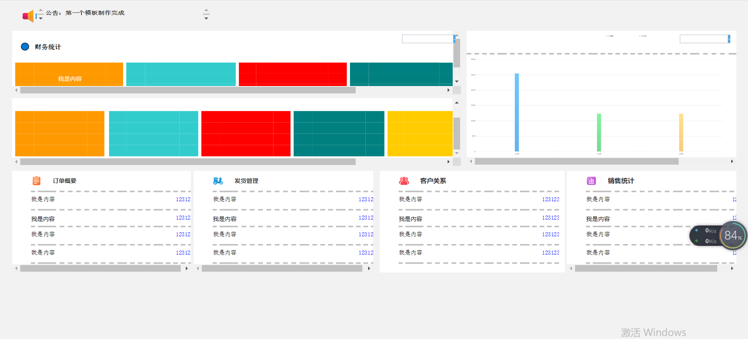The width and height of the screenshot is (748, 339).
Task: Click the blue circle beside 财务统计
Action: tap(25, 47)
